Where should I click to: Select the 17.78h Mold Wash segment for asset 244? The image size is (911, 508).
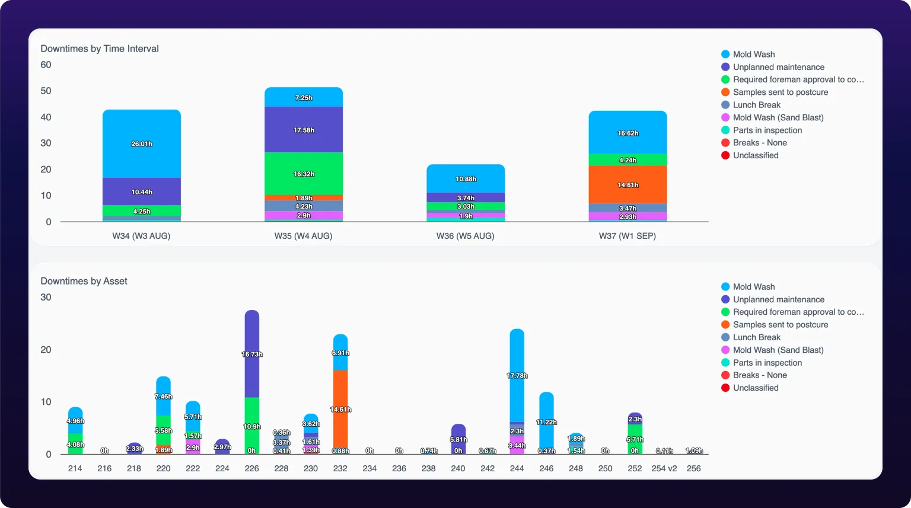click(517, 375)
